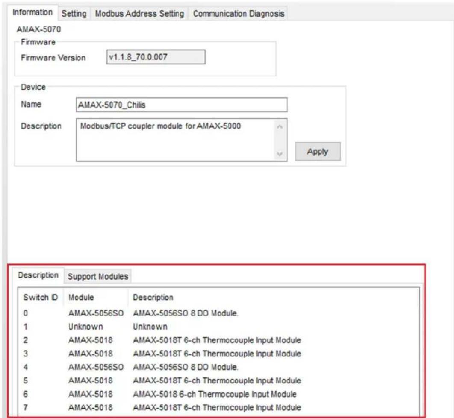Open the Setting tab
Viewport: 454px width, 418px height.
coord(74,14)
